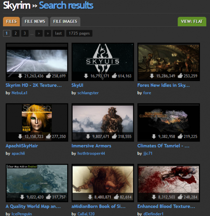This screenshot has height=216, width=210.
Task: Go to page 3 of results
Action: [25, 33]
